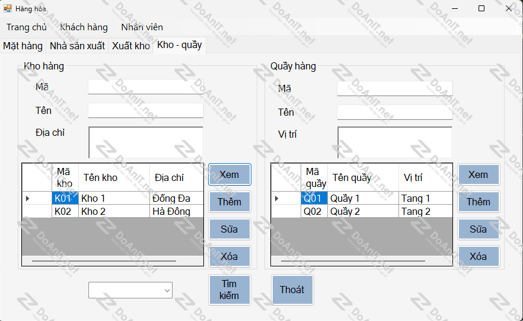Click the Tên kho column header

pos(114,177)
